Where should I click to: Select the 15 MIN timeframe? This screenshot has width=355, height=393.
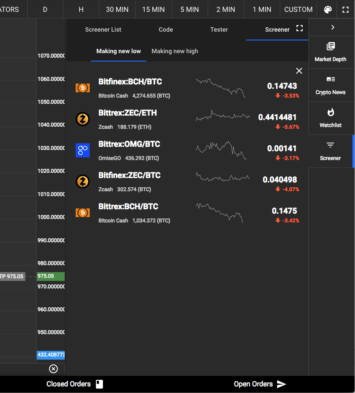pyautogui.click(x=153, y=10)
